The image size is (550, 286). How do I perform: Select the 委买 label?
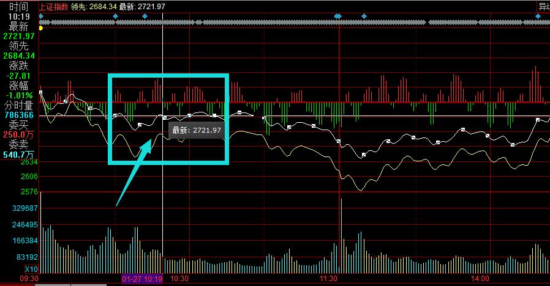(18, 125)
